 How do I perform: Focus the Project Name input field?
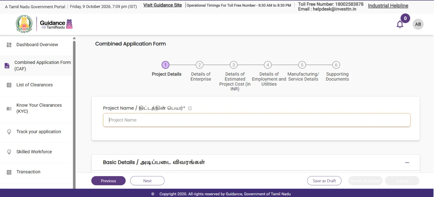[x=257, y=120]
